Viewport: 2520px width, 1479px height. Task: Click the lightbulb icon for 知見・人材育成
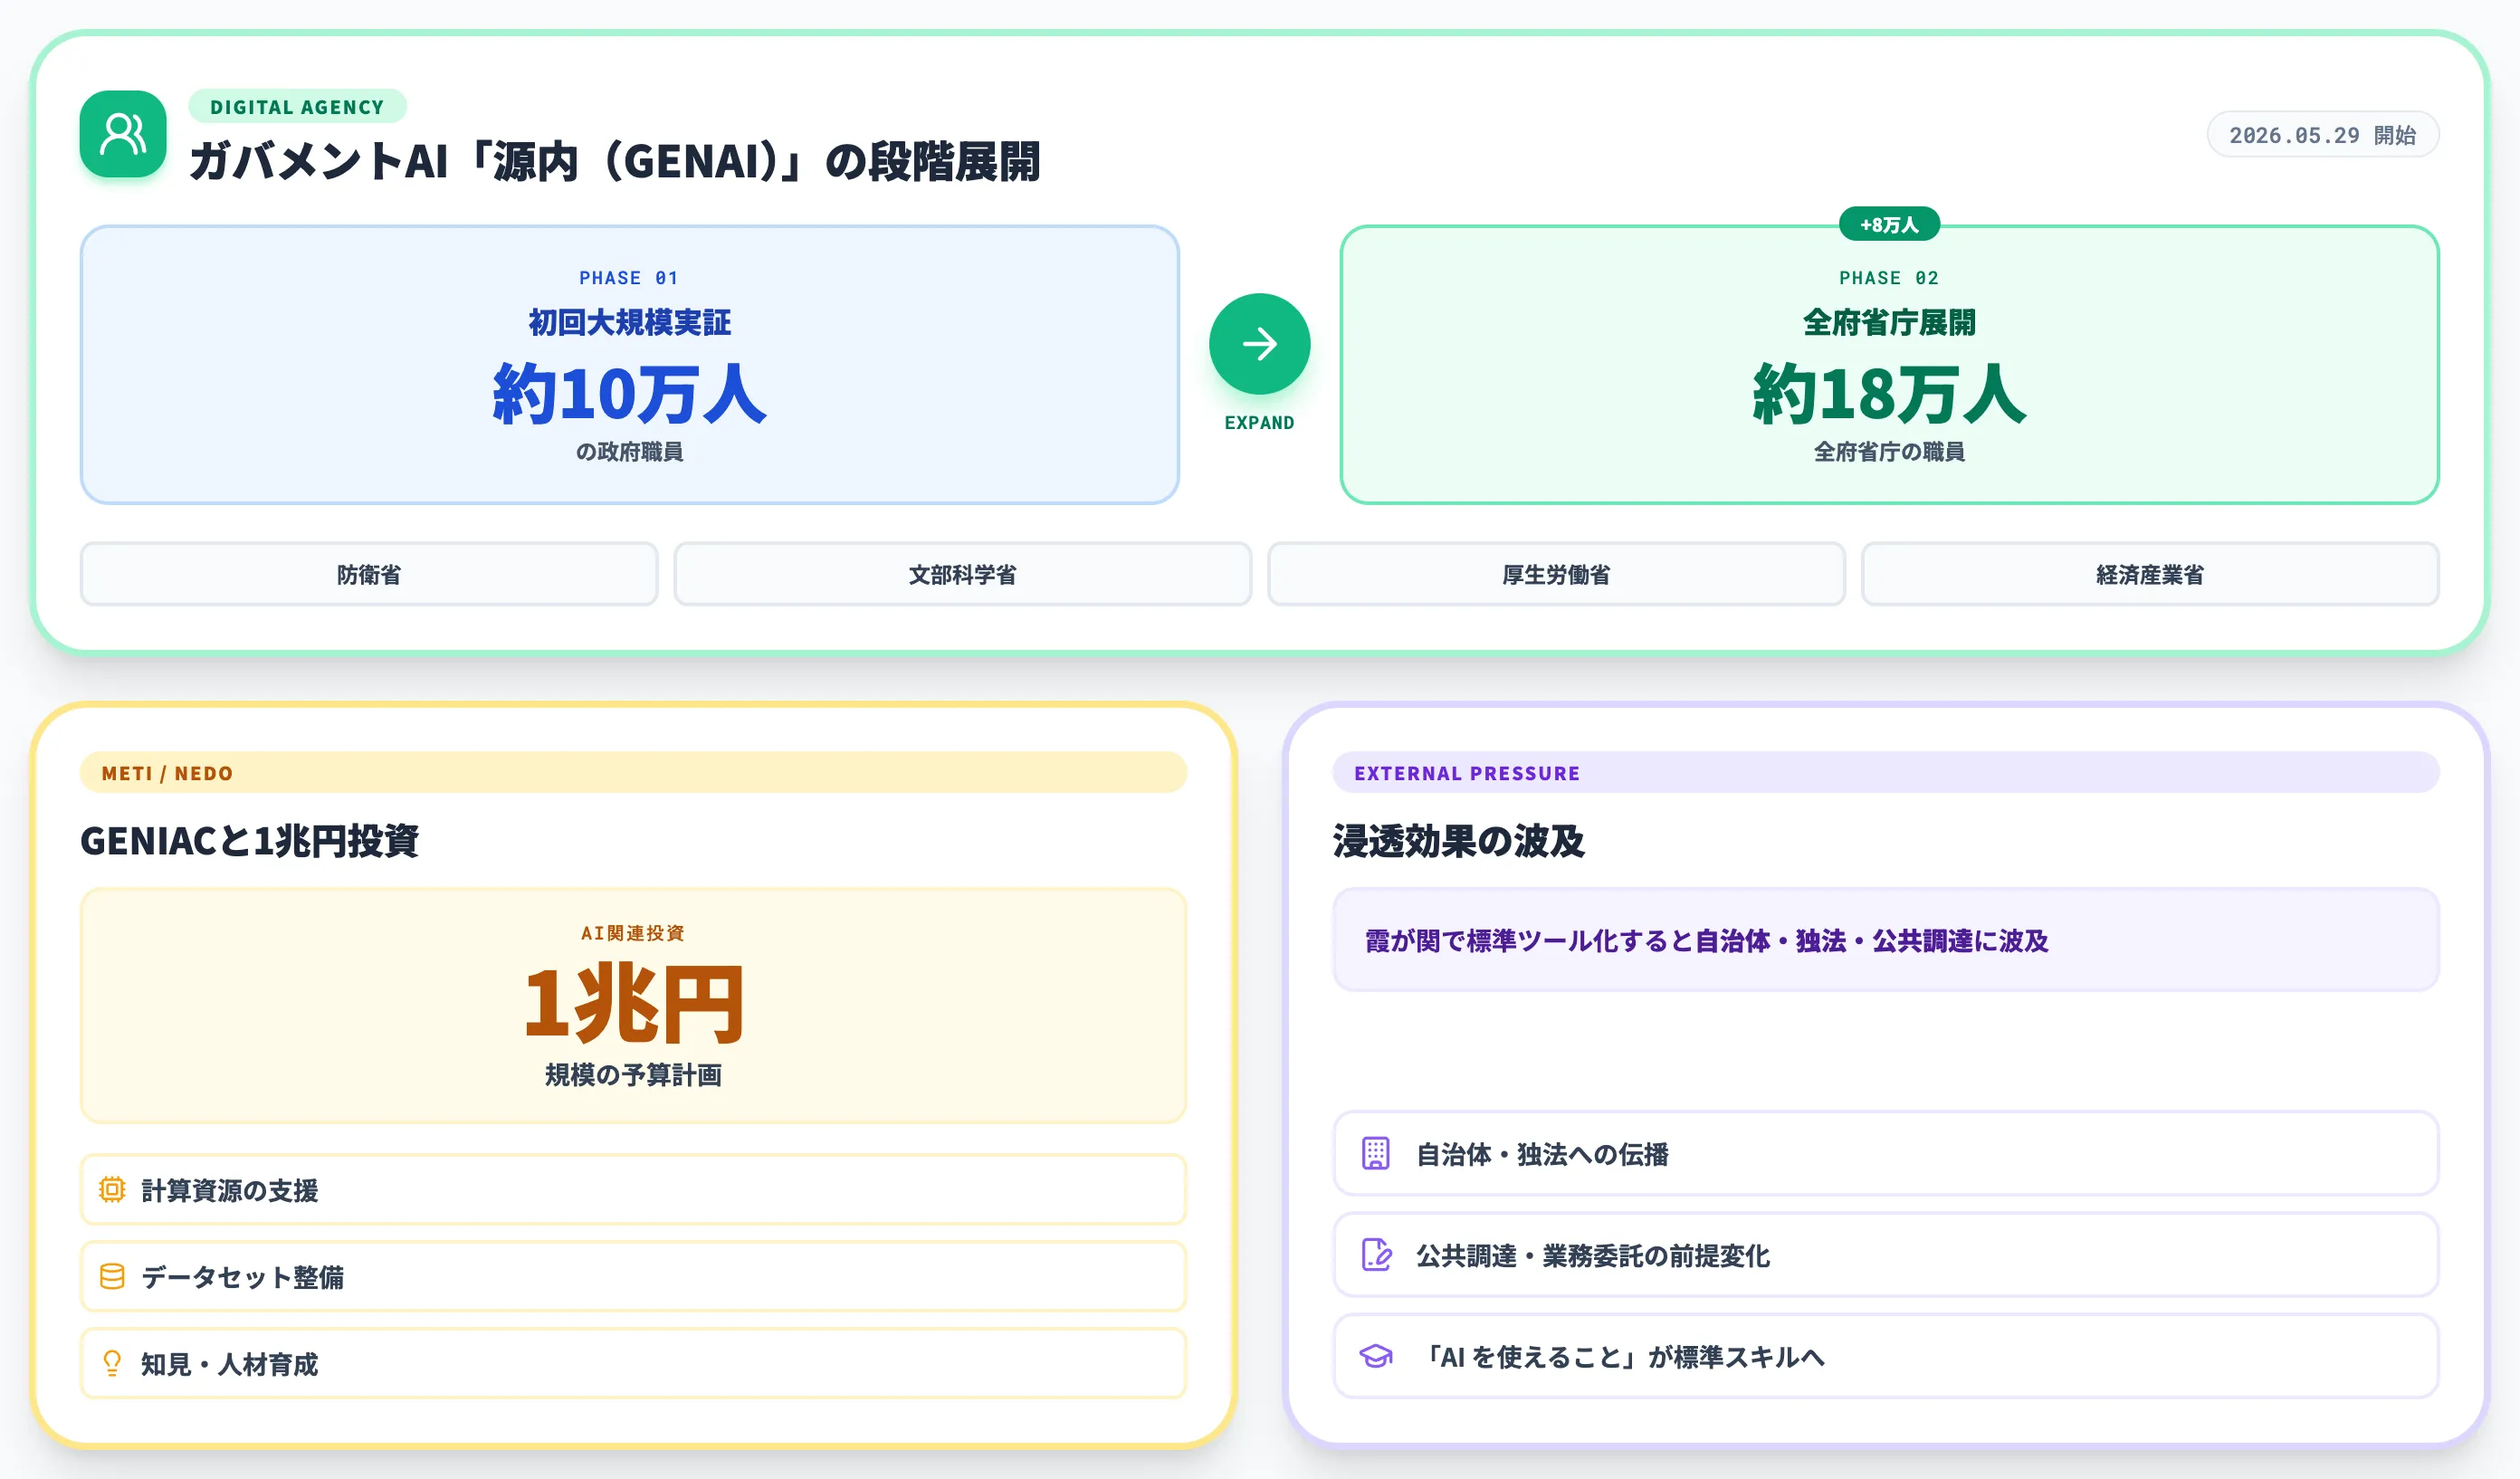click(x=112, y=1363)
